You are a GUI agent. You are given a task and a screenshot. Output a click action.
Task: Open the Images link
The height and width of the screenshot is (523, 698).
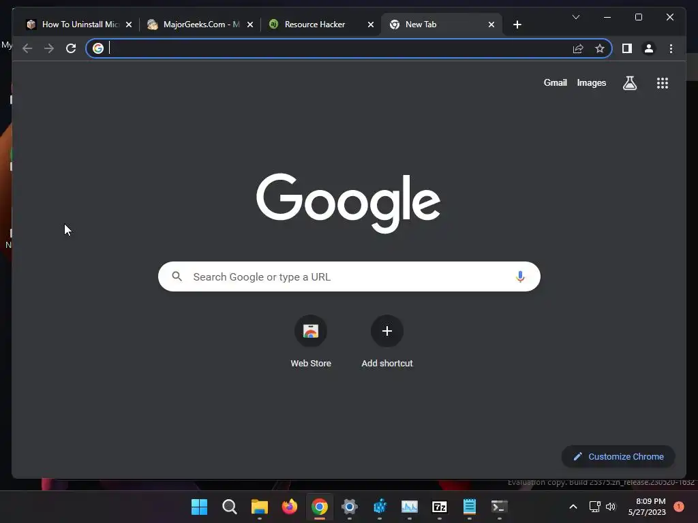(x=591, y=82)
